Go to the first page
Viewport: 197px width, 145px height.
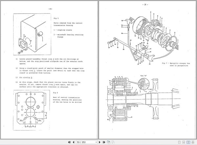pyautogui.click(x=69, y=142)
